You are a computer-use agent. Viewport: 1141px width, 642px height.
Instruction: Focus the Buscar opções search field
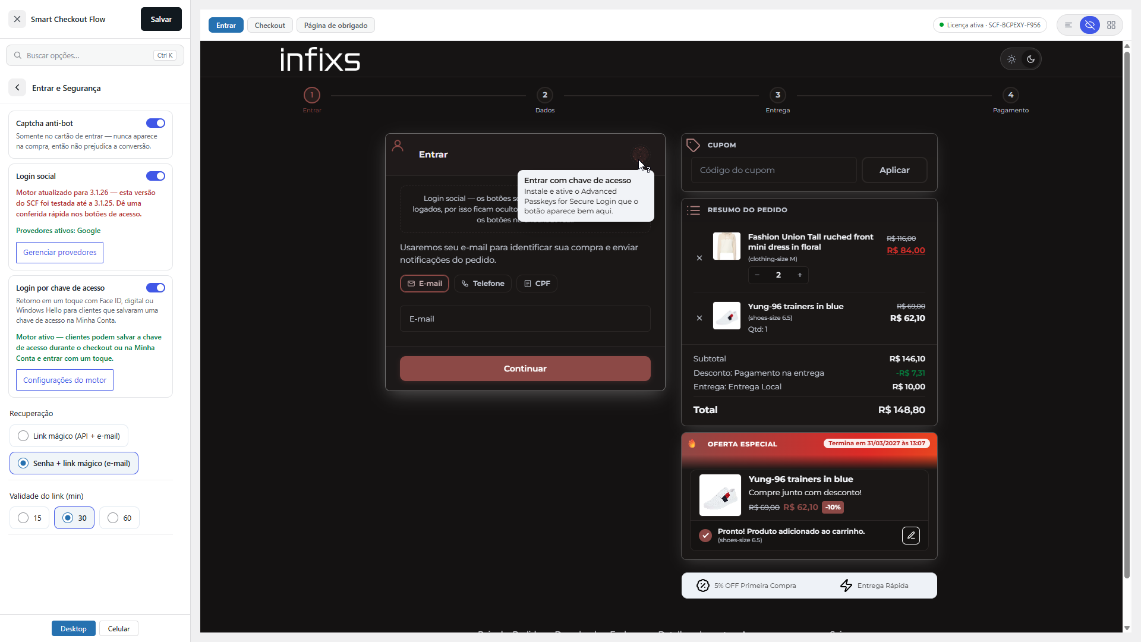click(x=95, y=55)
